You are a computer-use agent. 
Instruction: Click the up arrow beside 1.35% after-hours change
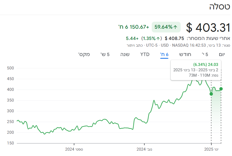pos(158,38)
